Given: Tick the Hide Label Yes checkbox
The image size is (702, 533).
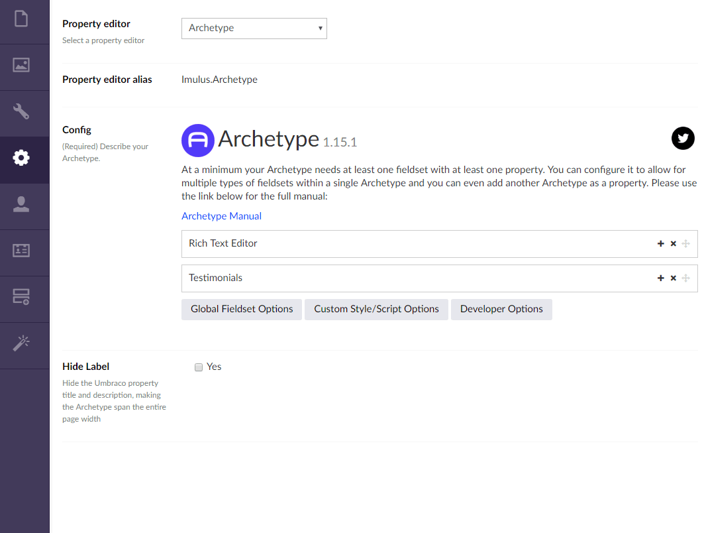Looking at the screenshot, I should coord(198,367).
